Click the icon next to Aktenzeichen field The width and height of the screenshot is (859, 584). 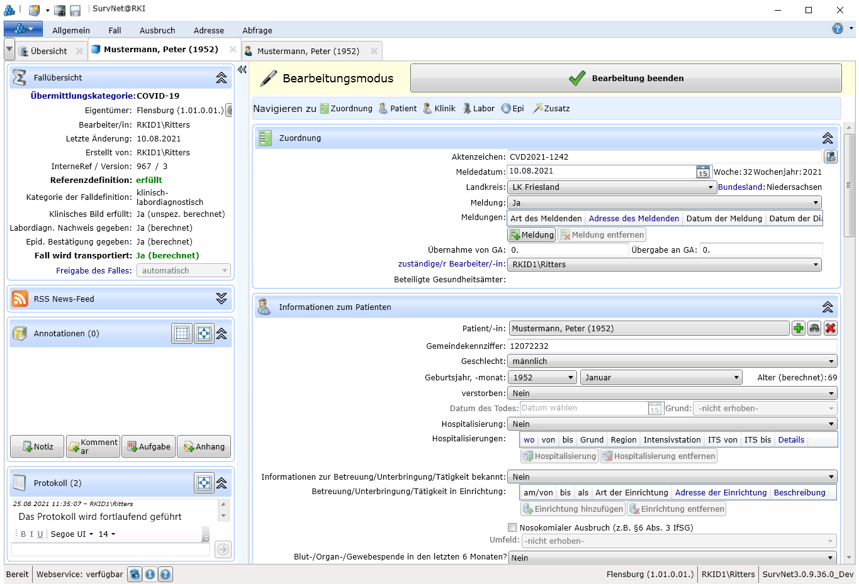831,157
